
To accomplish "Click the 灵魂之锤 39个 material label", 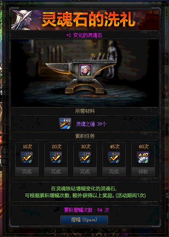I will pyautogui.click(x=91, y=124).
